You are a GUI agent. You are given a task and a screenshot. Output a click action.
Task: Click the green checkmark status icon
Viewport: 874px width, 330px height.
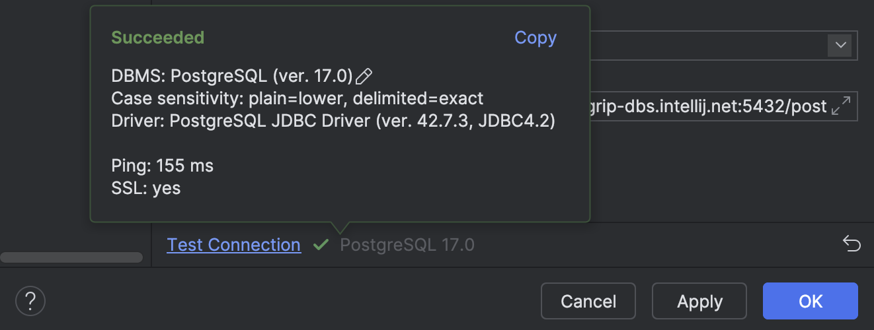(x=321, y=246)
